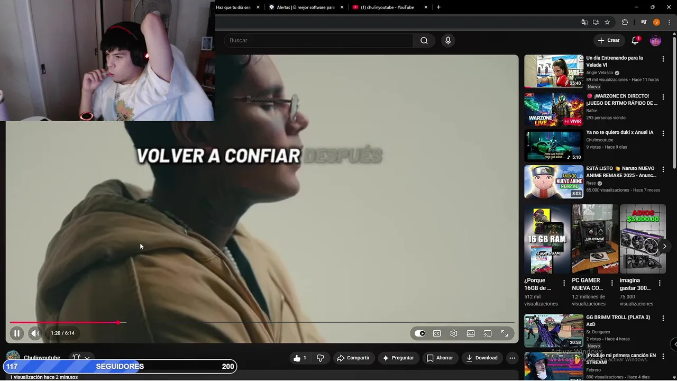Open options for 'PC GAMER NUEVA' short
677x381 pixels.
pos(612,284)
